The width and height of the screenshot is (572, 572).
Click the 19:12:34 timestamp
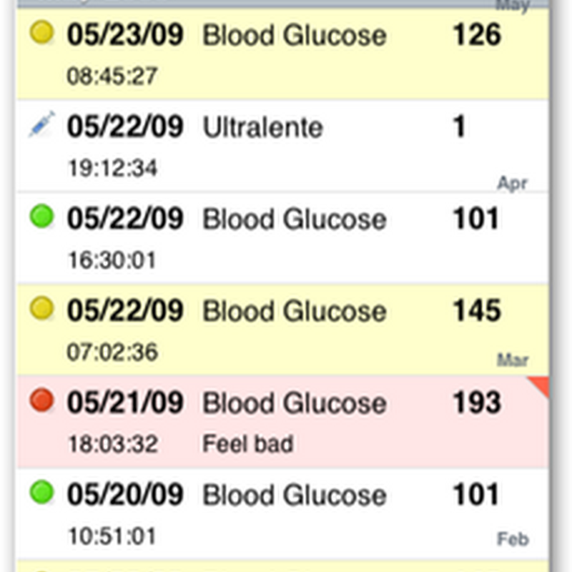(112, 169)
